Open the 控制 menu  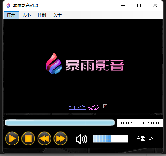point(41,15)
